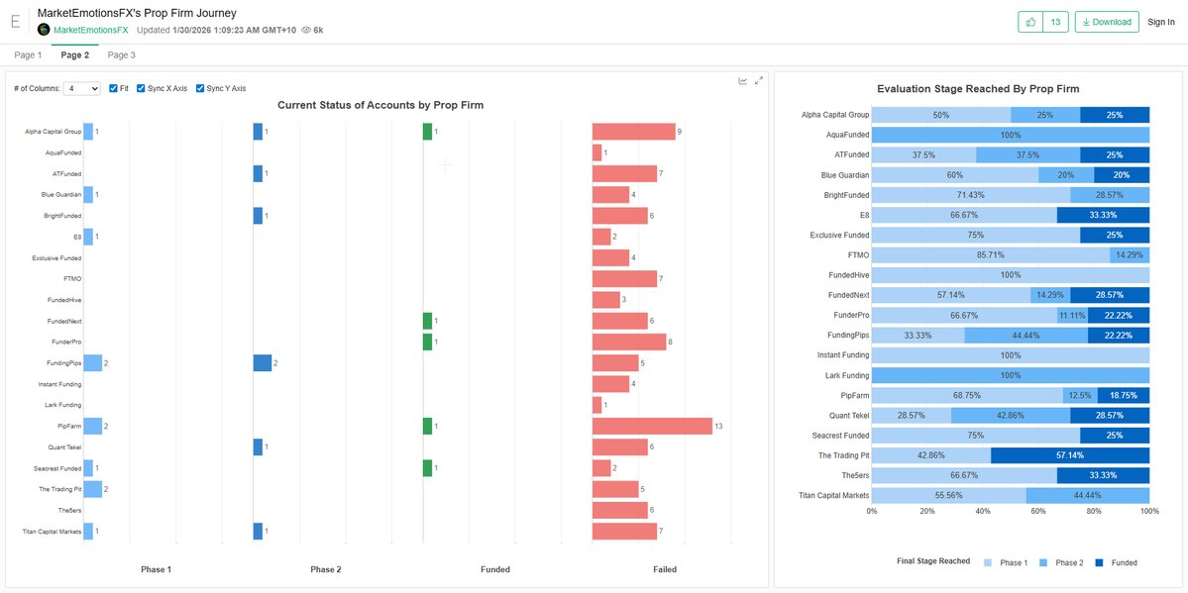
Task: Click the line chart view icon above the panel
Action: tap(742, 80)
